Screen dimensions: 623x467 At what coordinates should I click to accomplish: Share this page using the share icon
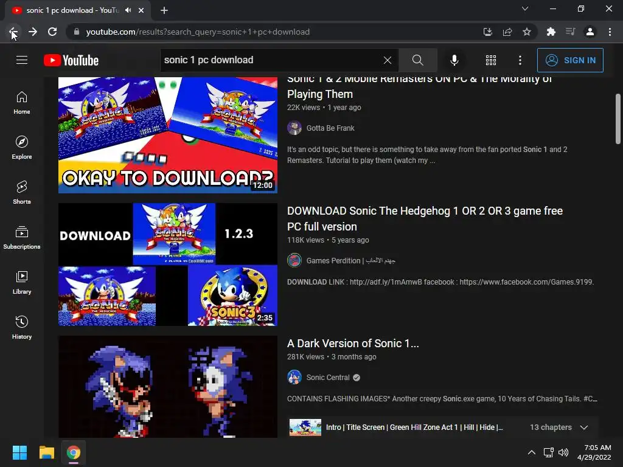coord(507,32)
